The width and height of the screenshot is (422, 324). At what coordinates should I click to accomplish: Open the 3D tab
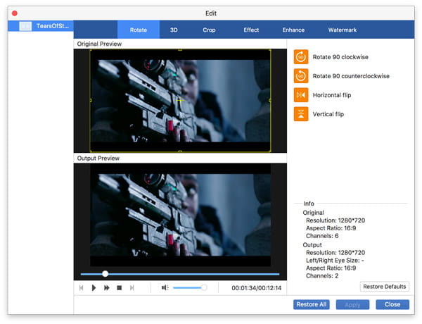(x=174, y=30)
